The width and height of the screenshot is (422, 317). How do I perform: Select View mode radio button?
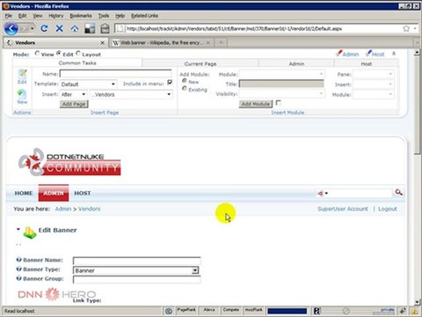coord(37,54)
